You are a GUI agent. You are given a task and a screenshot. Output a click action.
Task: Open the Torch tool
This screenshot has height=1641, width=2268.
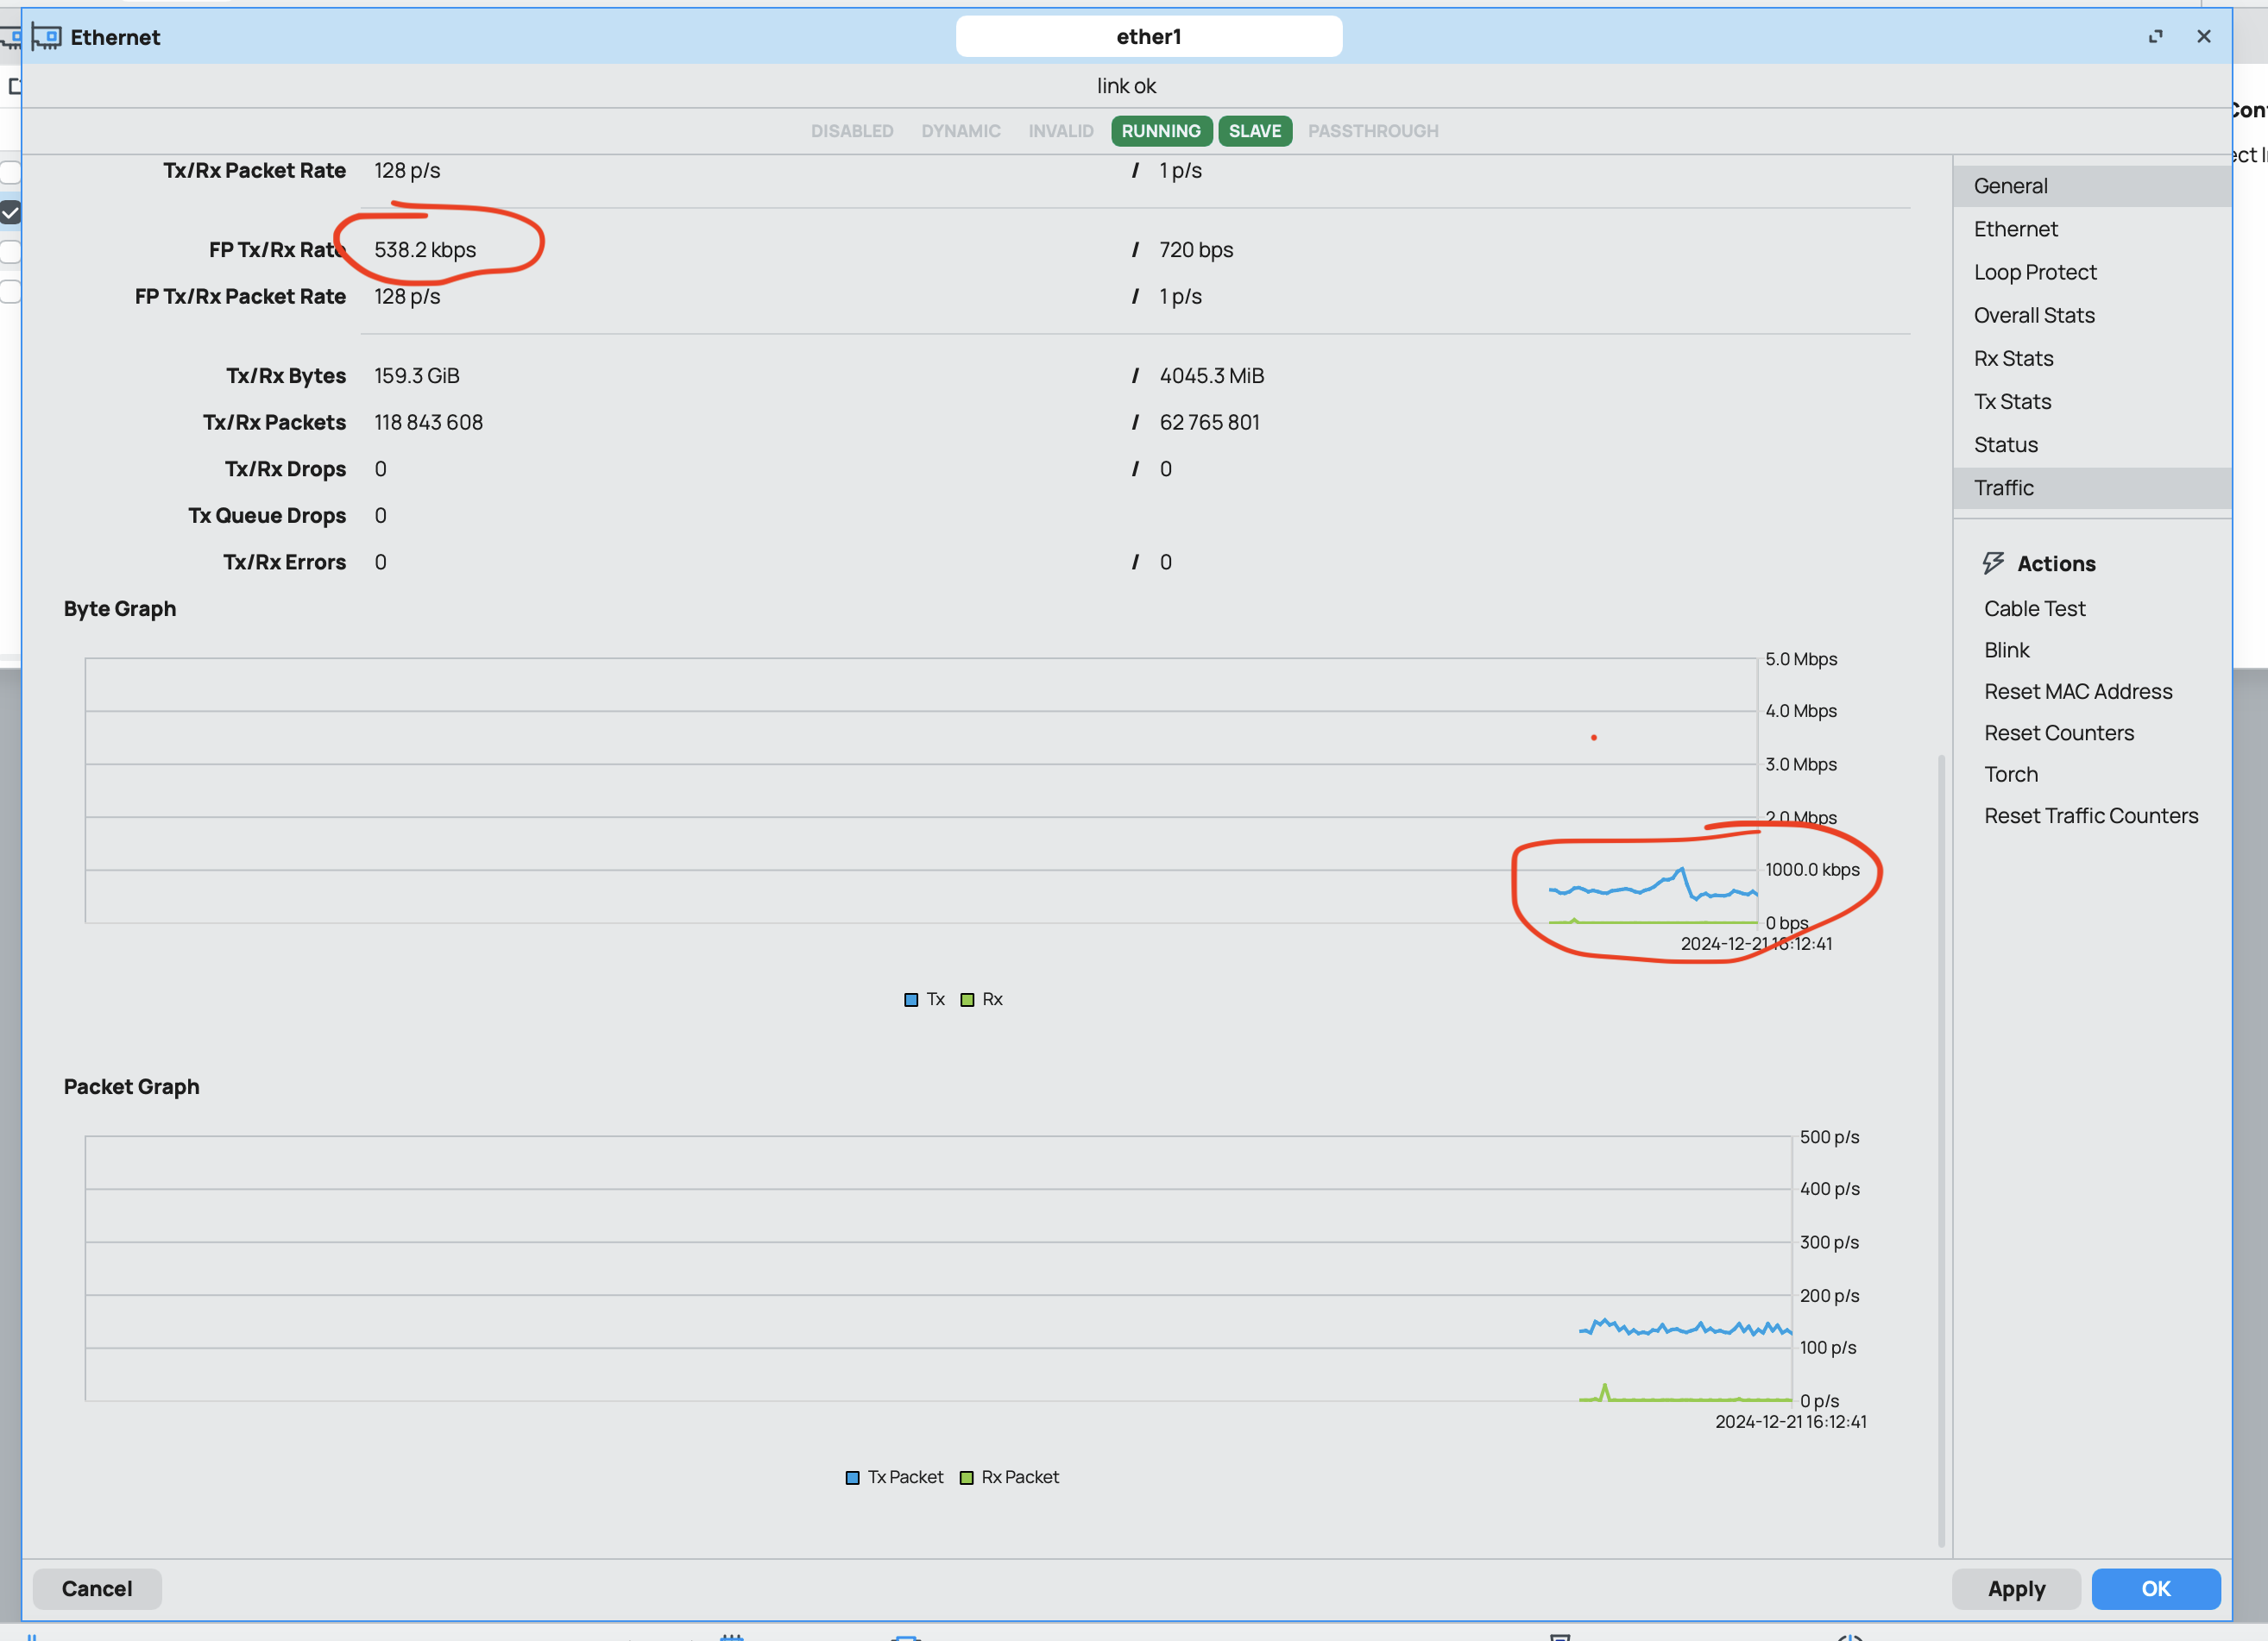[x=2010, y=774]
